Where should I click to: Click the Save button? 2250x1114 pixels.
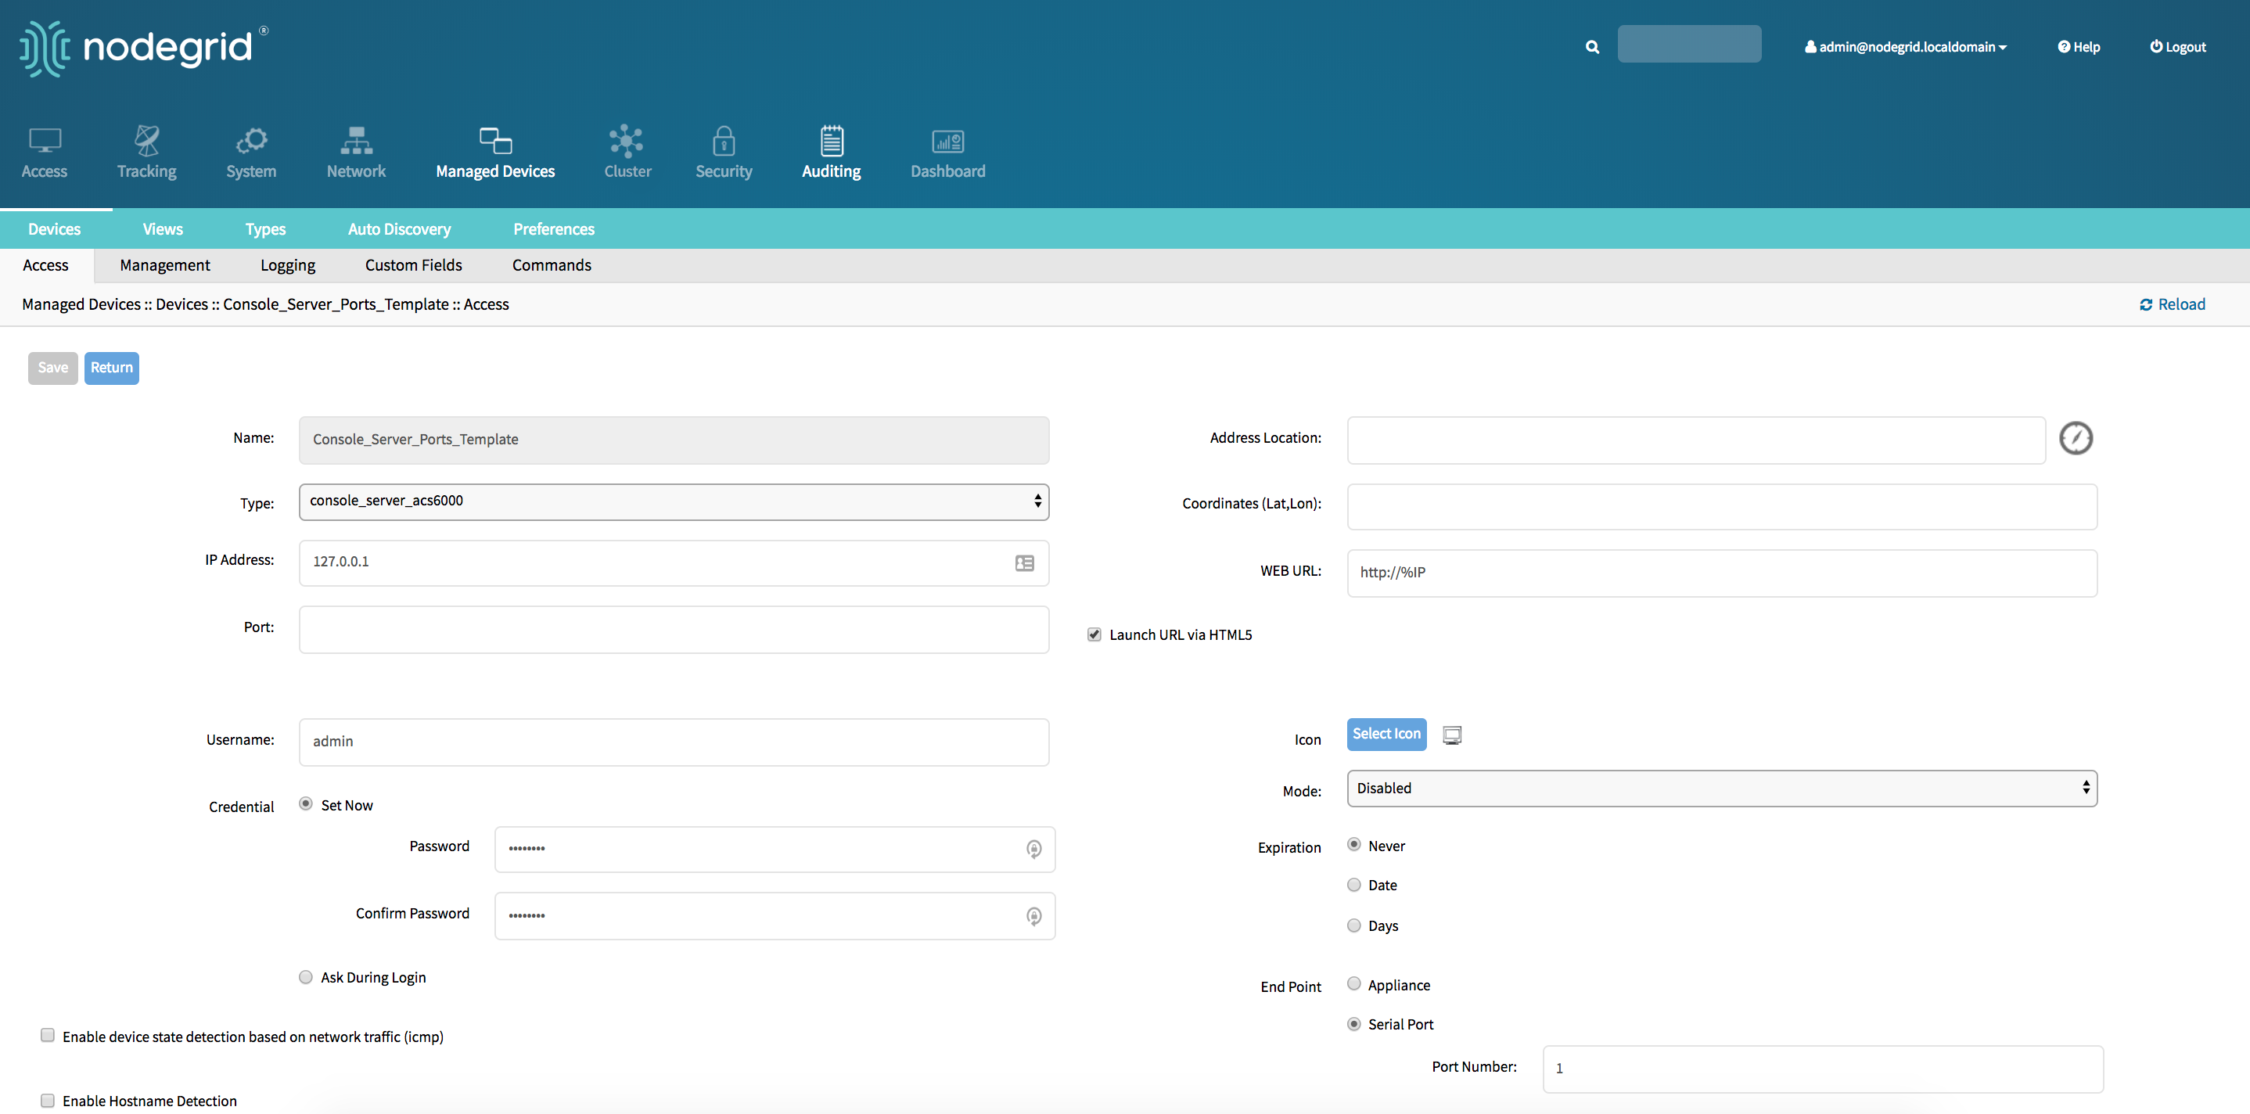(52, 368)
